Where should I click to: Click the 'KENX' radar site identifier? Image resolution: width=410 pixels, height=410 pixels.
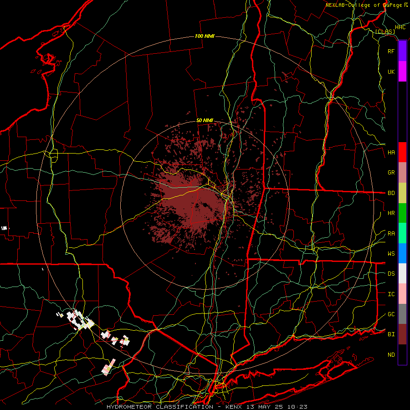coord(233,407)
